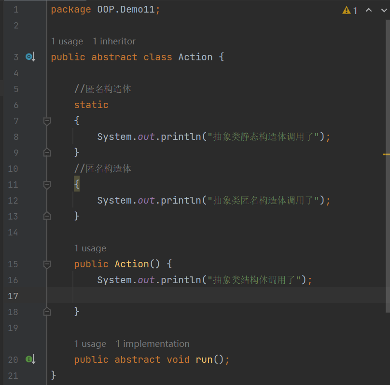Go to previous highlighted error arrow
390x385 pixels.
pos(369,10)
